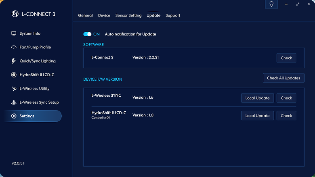Image resolution: width=315 pixels, height=177 pixels.
Task: Minimize the L-Connect window
Action: 286,4
